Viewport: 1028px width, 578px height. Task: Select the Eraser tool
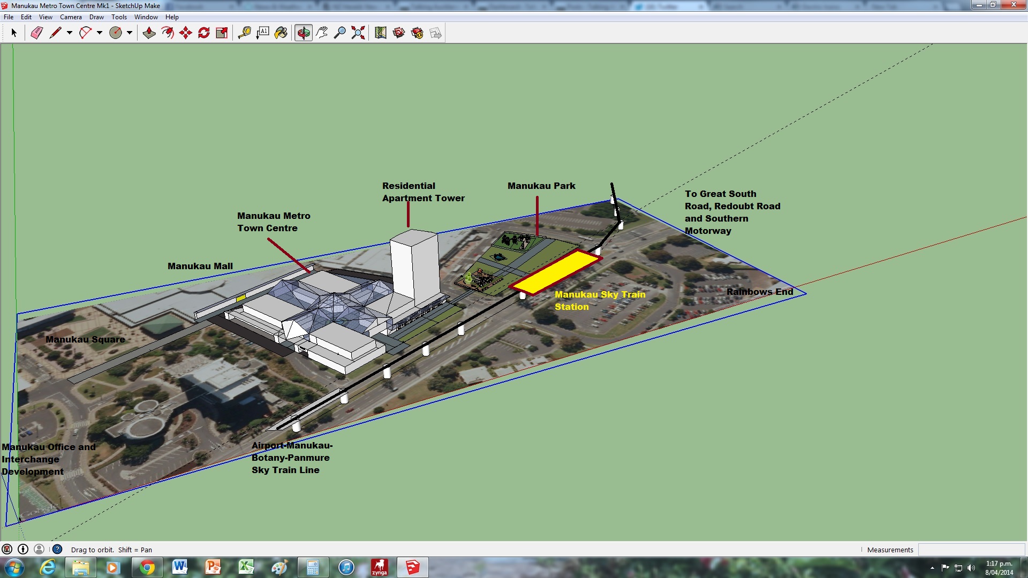coord(36,33)
